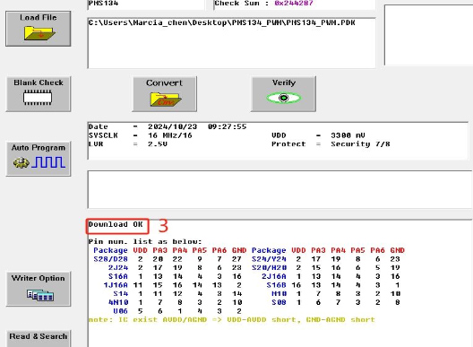
Task: Click the S16B package label
Action: pos(276,285)
